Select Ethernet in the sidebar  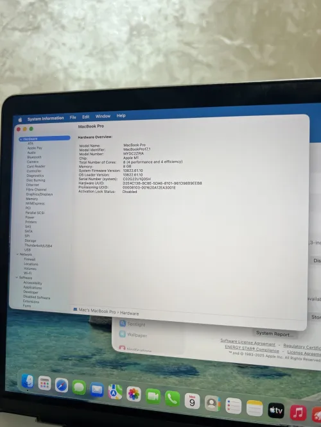[x=33, y=185]
